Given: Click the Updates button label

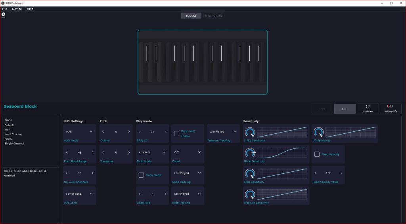Looking at the screenshot, I should tap(368, 112).
